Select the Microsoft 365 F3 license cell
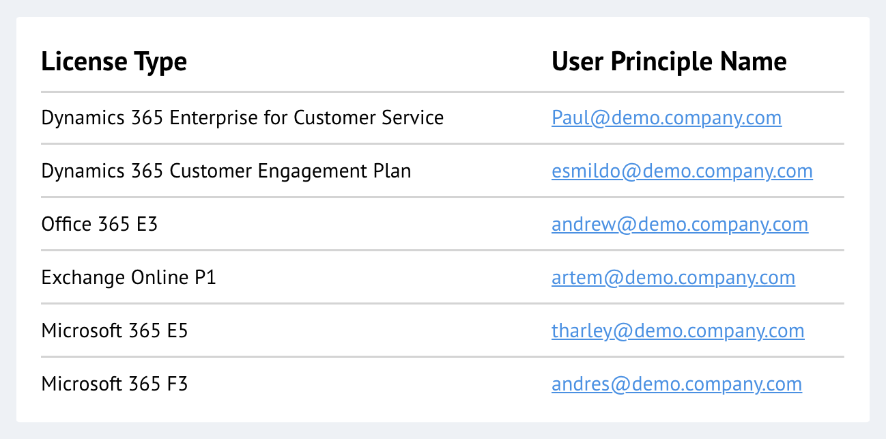Viewport: 886px width, 439px height. (x=115, y=384)
